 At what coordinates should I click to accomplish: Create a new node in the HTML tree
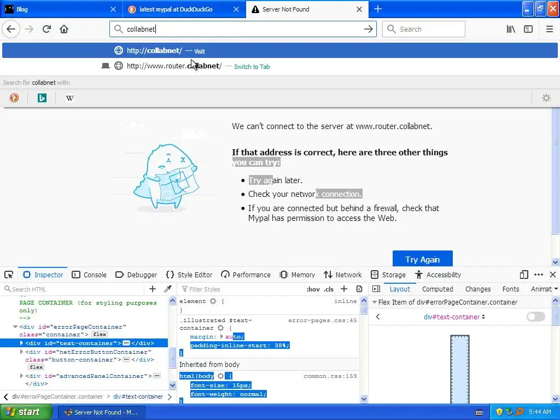pos(153,289)
